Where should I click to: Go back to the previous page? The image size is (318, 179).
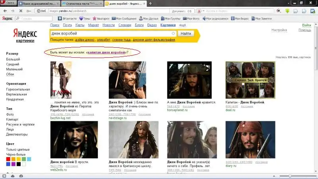(x=4, y=11)
